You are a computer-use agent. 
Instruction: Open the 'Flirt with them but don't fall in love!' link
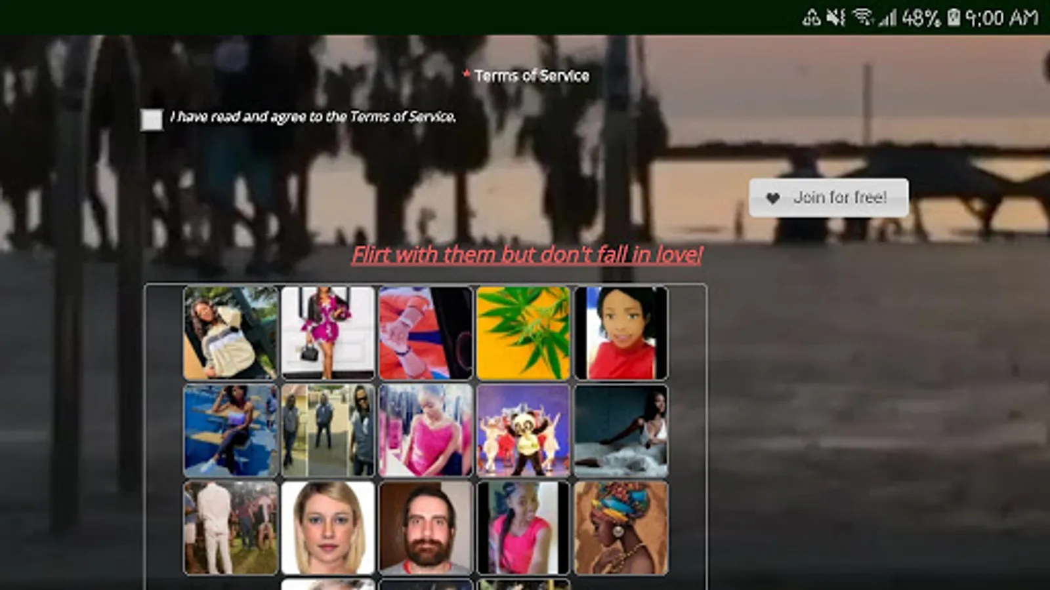point(527,254)
